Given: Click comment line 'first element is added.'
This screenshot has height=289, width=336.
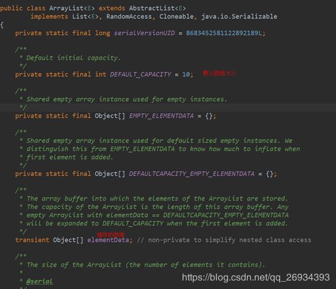Looking at the screenshot, I should tap(70, 157).
